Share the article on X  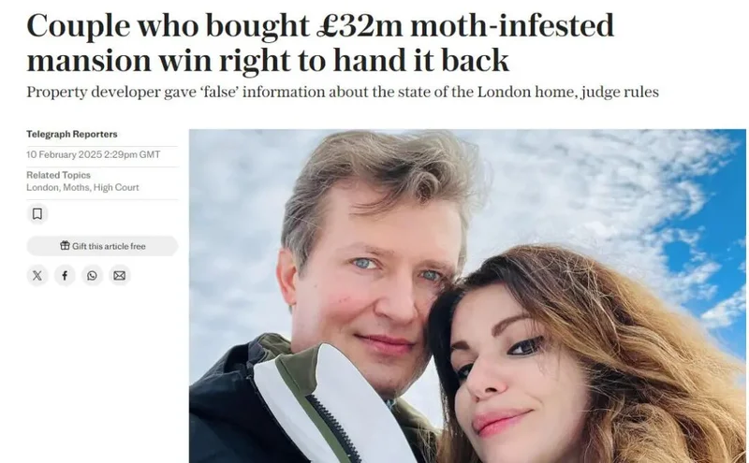click(x=37, y=275)
